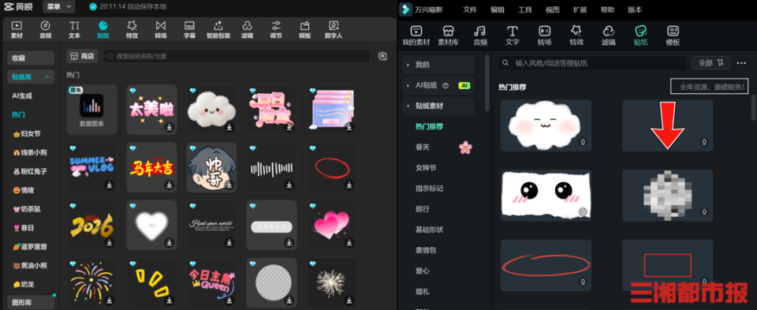Open 视图 menu in 万兴喵影
The height and width of the screenshot is (310, 757).
coord(552,9)
